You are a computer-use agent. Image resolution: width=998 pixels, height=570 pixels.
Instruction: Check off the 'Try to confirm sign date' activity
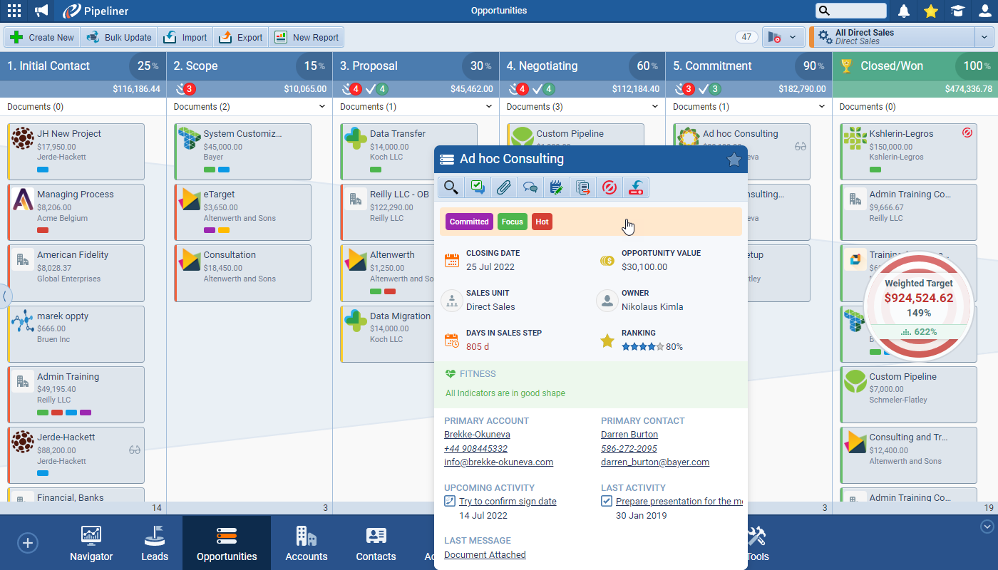click(450, 501)
